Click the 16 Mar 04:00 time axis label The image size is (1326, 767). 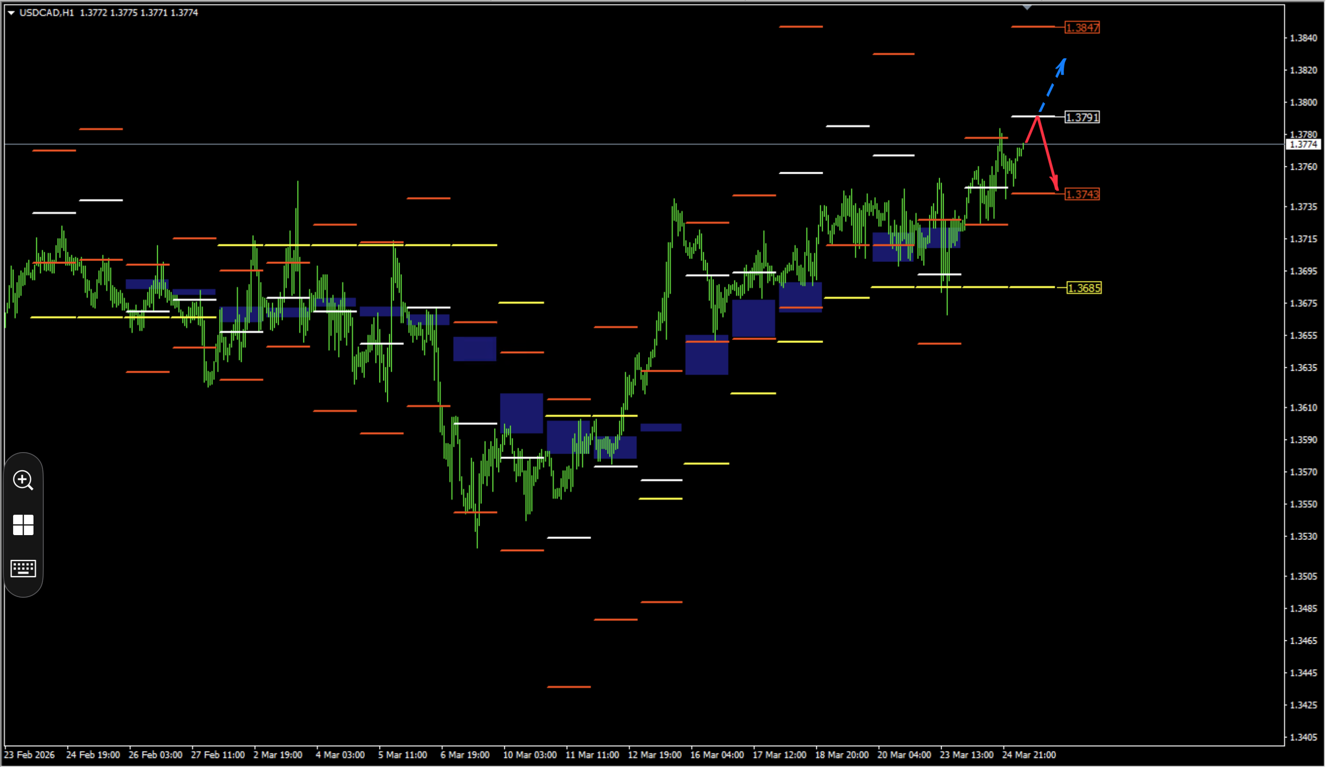(717, 755)
